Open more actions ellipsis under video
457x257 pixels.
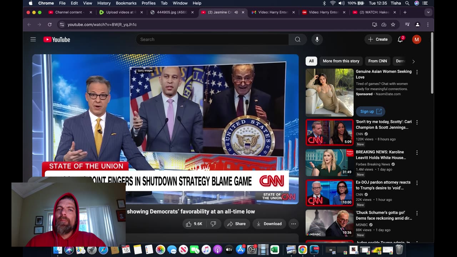(293, 224)
